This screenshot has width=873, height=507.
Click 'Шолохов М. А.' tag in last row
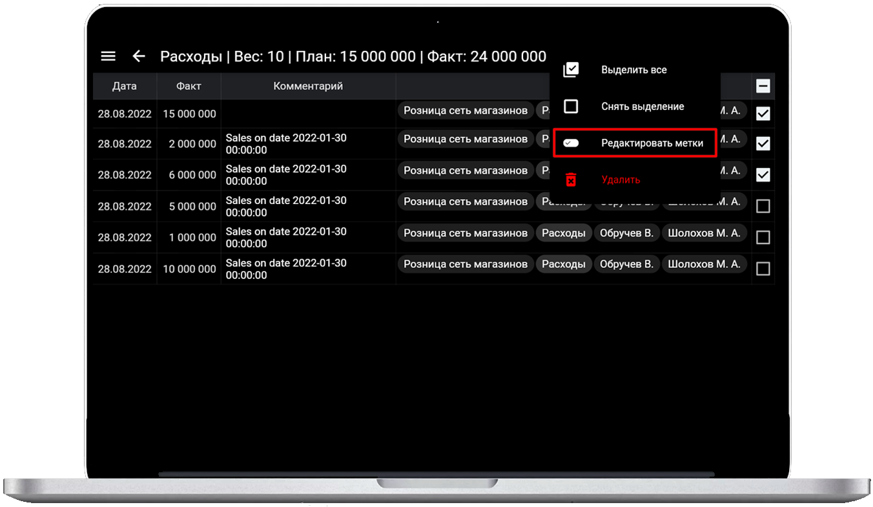pyautogui.click(x=704, y=264)
